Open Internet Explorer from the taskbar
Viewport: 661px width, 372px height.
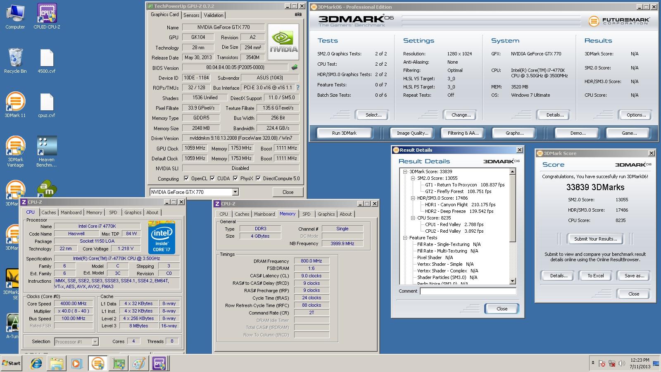[x=37, y=363]
